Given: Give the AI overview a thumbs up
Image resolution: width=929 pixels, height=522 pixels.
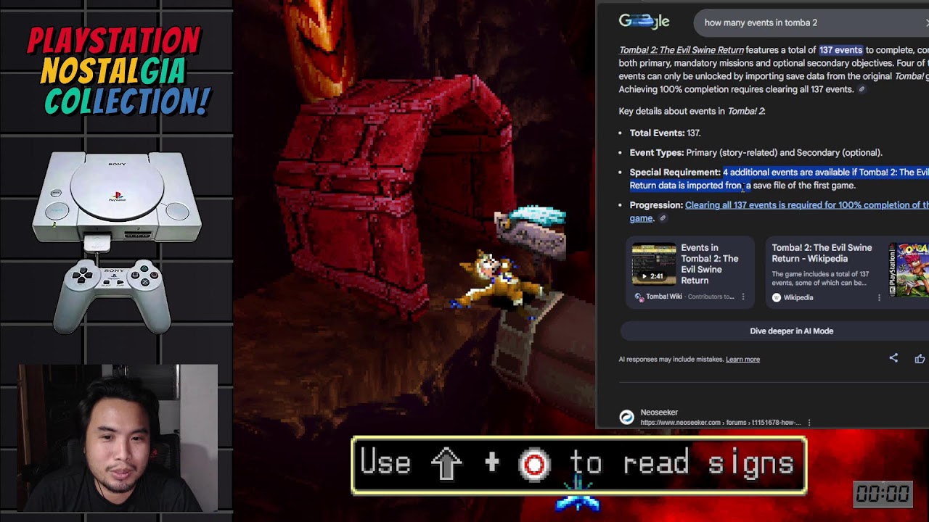Looking at the screenshot, I should (920, 358).
